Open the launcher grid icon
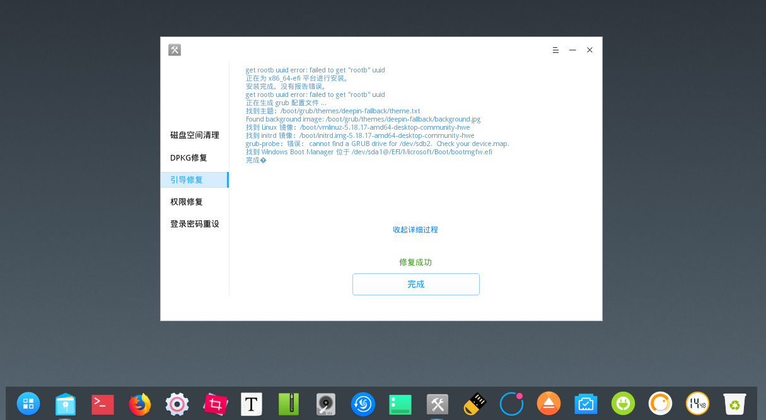This screenshot has width=766, height=420. pyautogui.click(x=28, y=404)
